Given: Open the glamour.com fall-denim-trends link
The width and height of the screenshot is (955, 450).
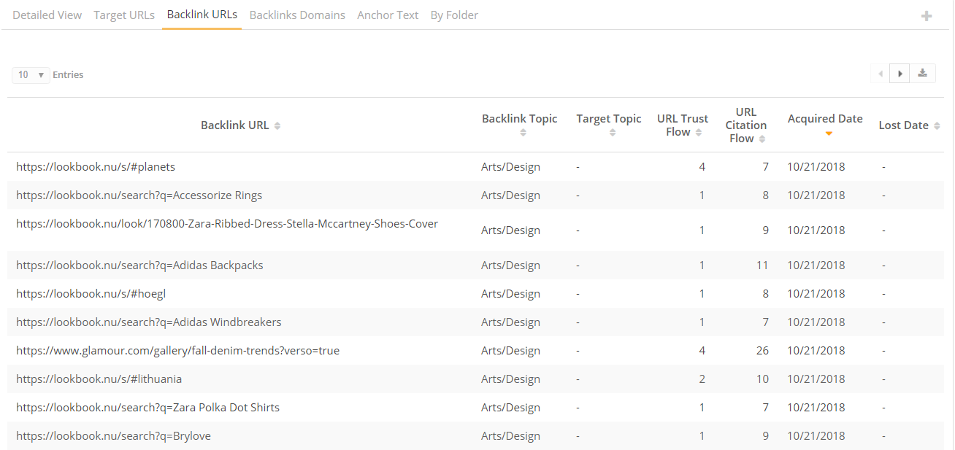Looking at the screenshot, I should click(x=177, y=350).
